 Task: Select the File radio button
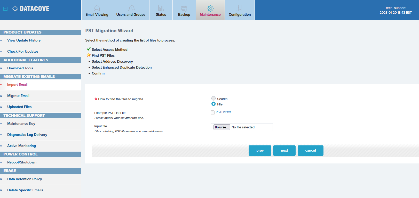pos(214,104)
